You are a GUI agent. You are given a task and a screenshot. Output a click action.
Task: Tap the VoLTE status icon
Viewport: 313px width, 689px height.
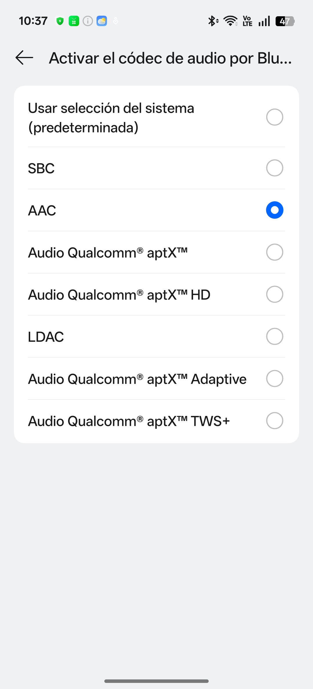tap(248, 21)
